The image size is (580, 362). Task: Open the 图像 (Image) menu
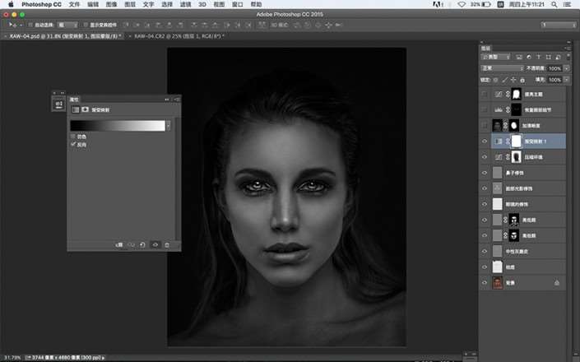(111, 5)
